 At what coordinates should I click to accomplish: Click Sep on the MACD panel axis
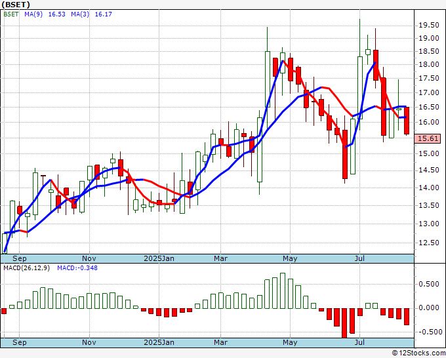point(19,342)
